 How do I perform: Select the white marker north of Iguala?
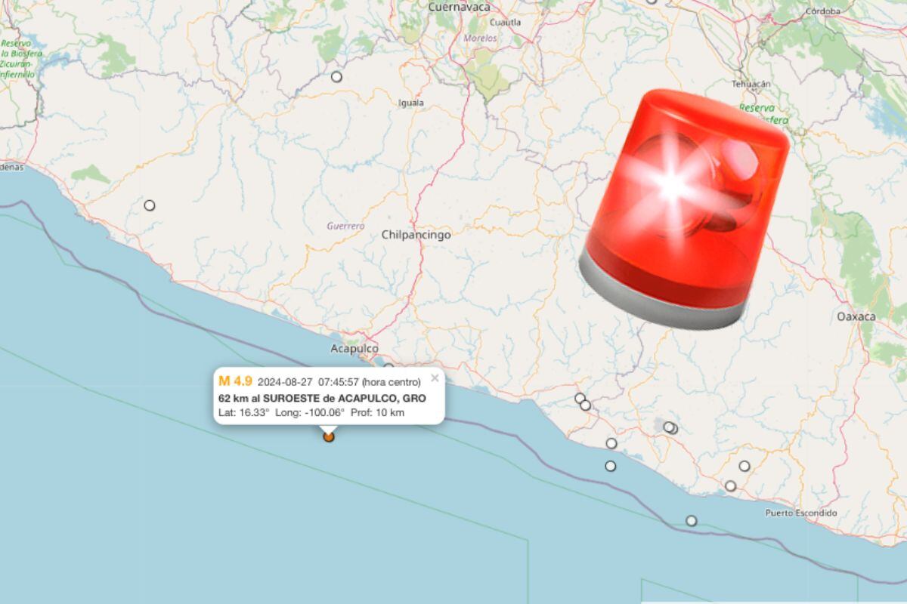click(336, 76)
